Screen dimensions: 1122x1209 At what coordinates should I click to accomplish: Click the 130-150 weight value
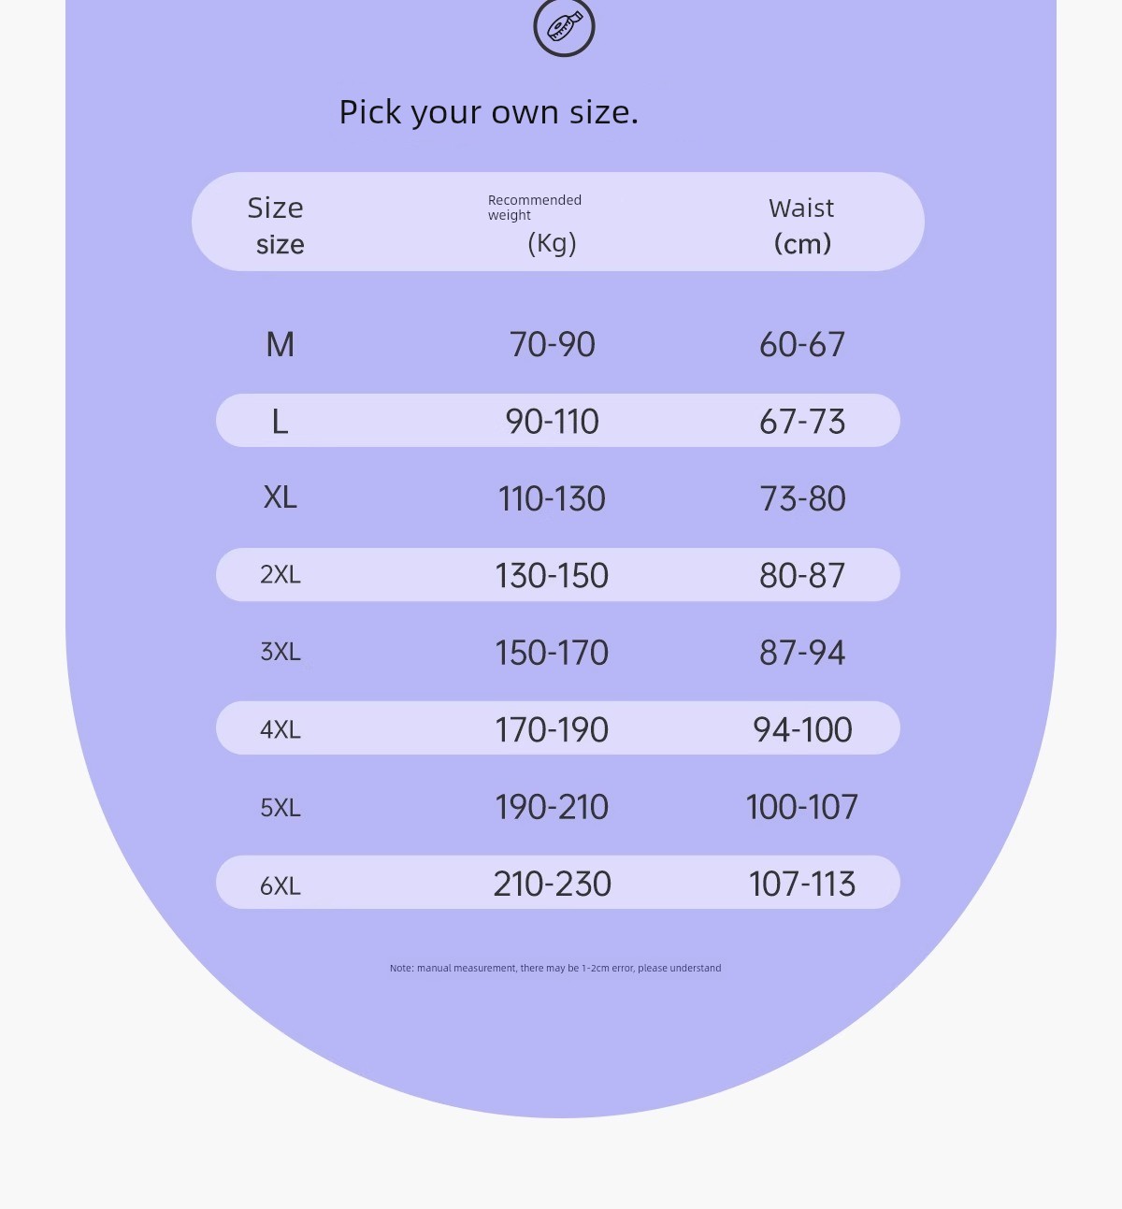552,575
